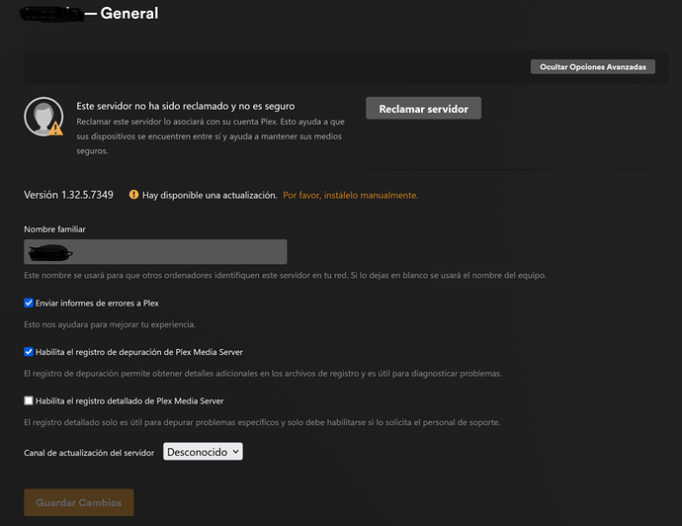
Task: Enable registro detallado de Plex Media Server
Action: tap(29, 400)
